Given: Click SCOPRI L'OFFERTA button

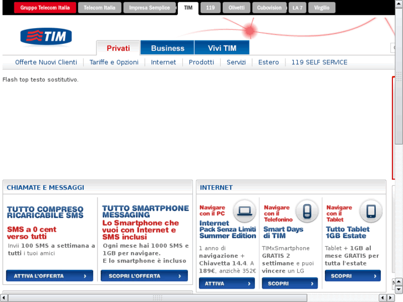Looking at the screenshot, I should click(144, 276).
